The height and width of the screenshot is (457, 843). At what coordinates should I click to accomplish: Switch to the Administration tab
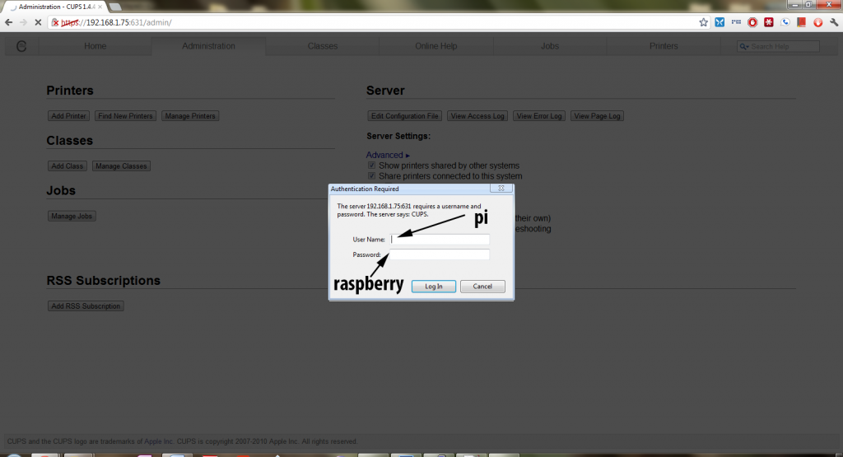pos(208,46)
